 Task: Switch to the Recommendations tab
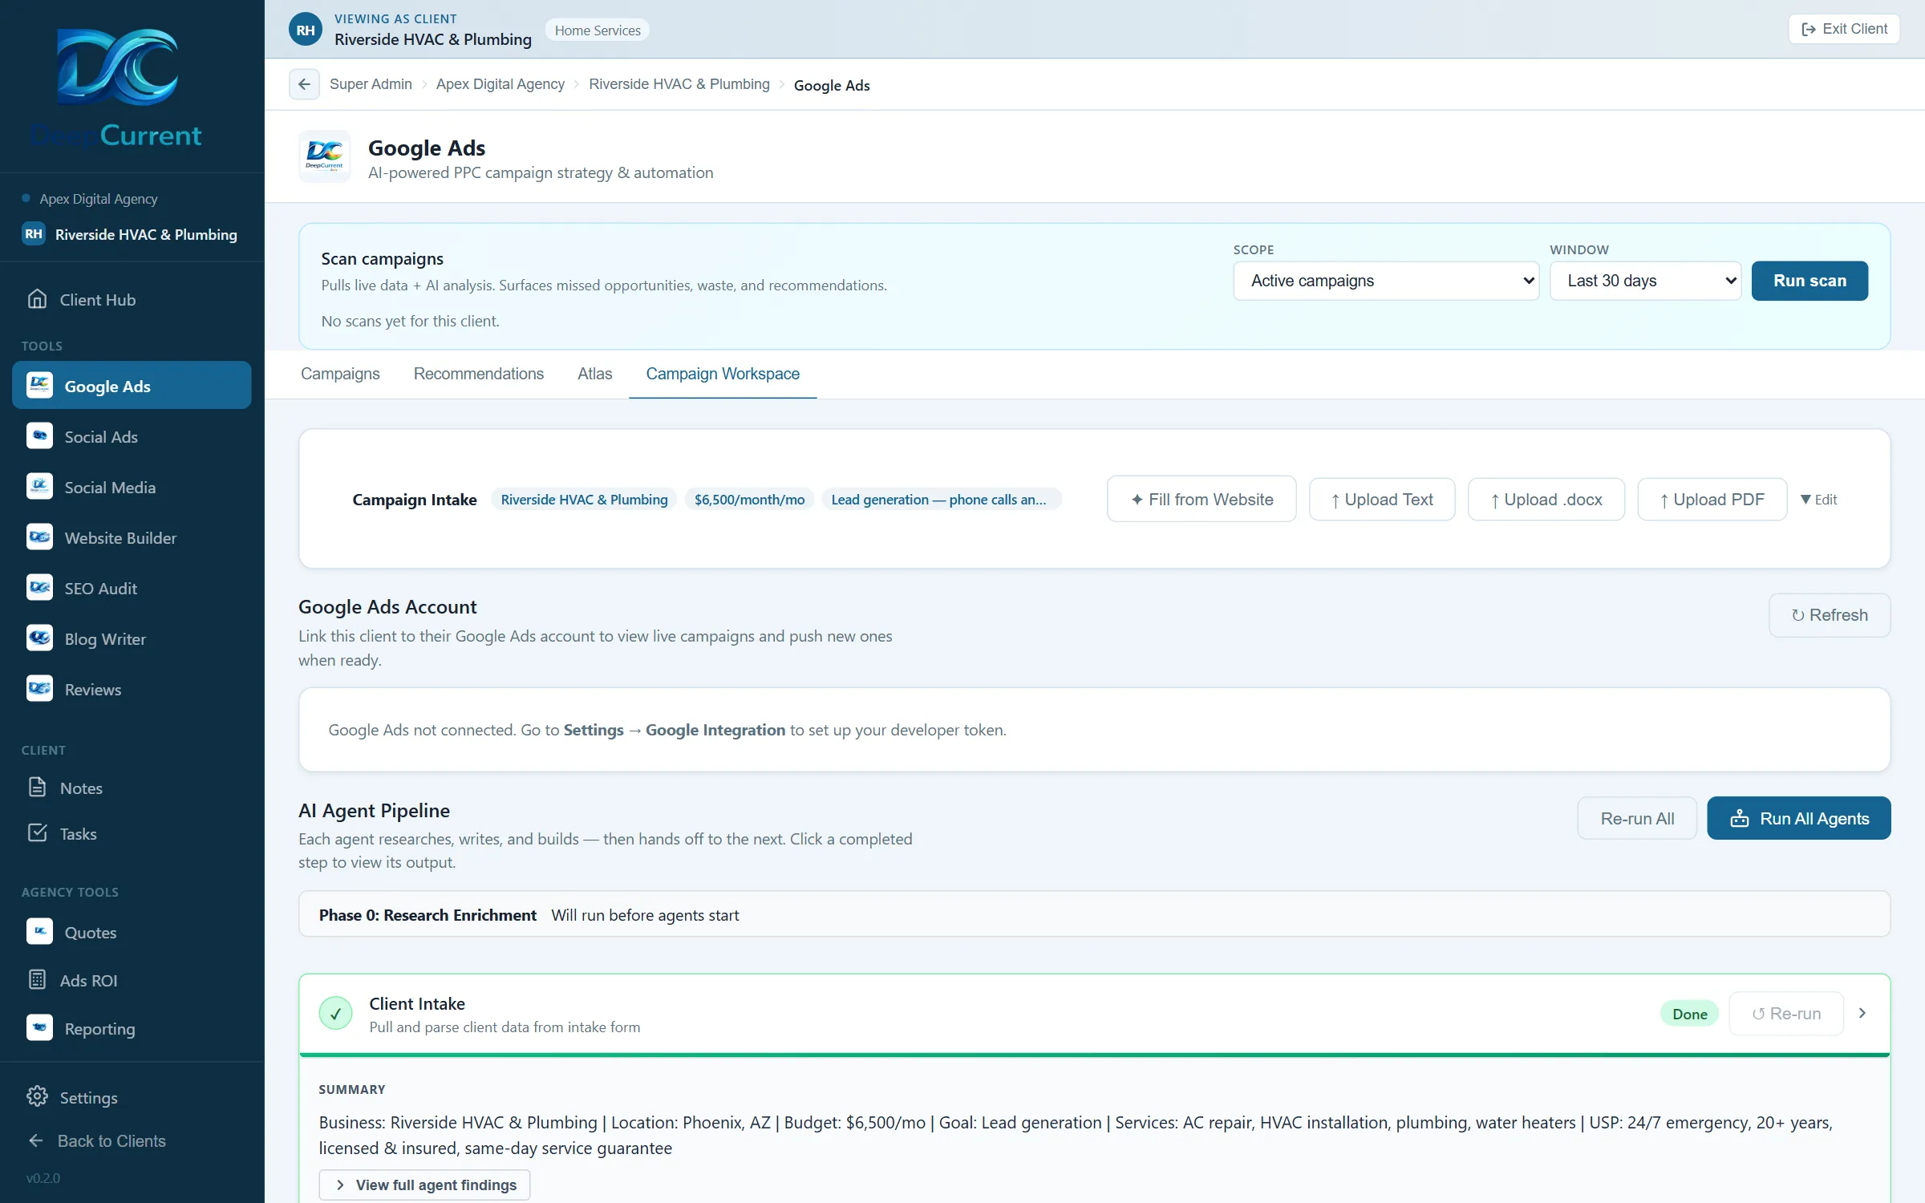click(x=479, y=374)
